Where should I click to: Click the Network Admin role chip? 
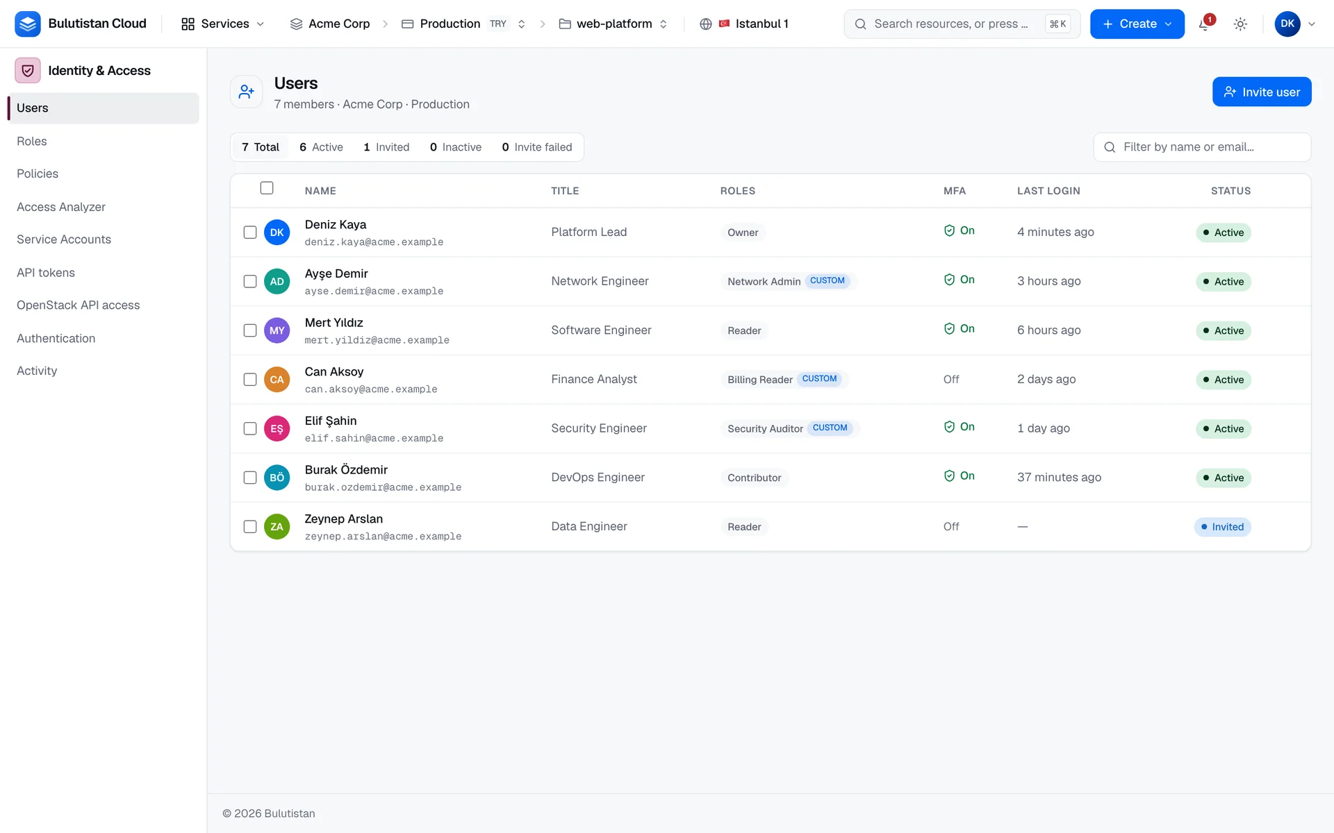point(788,281)
